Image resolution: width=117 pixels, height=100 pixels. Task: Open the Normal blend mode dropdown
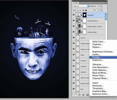(81, 6)
